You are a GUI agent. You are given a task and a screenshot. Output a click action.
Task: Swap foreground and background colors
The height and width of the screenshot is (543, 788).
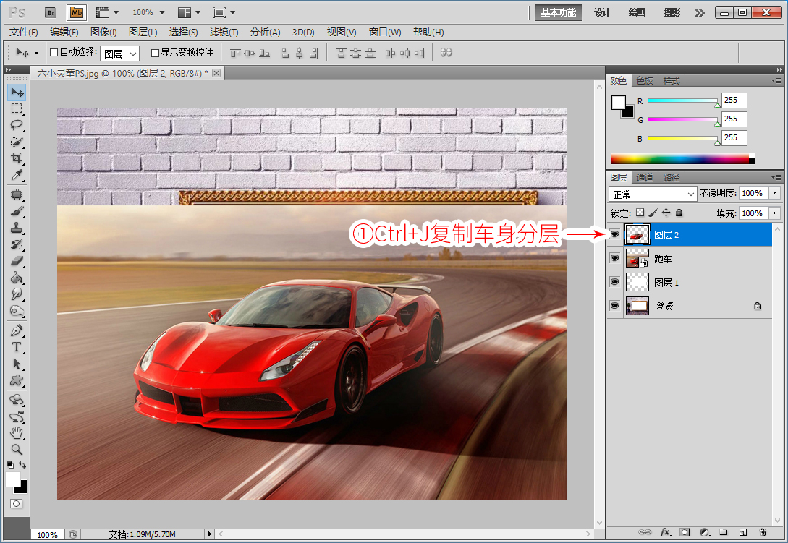(x=22, y=465)
